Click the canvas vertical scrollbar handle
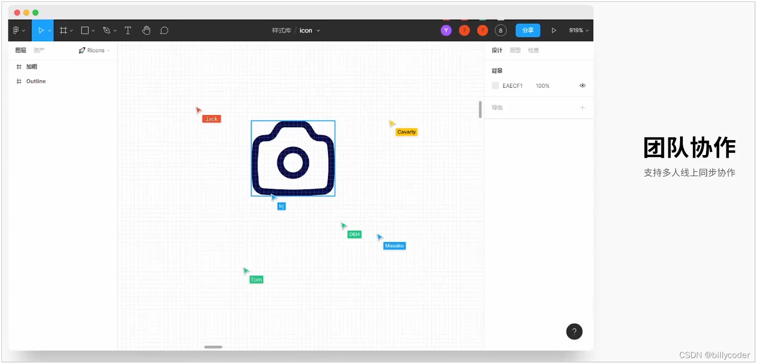757x364 pixels. [480, 110]
